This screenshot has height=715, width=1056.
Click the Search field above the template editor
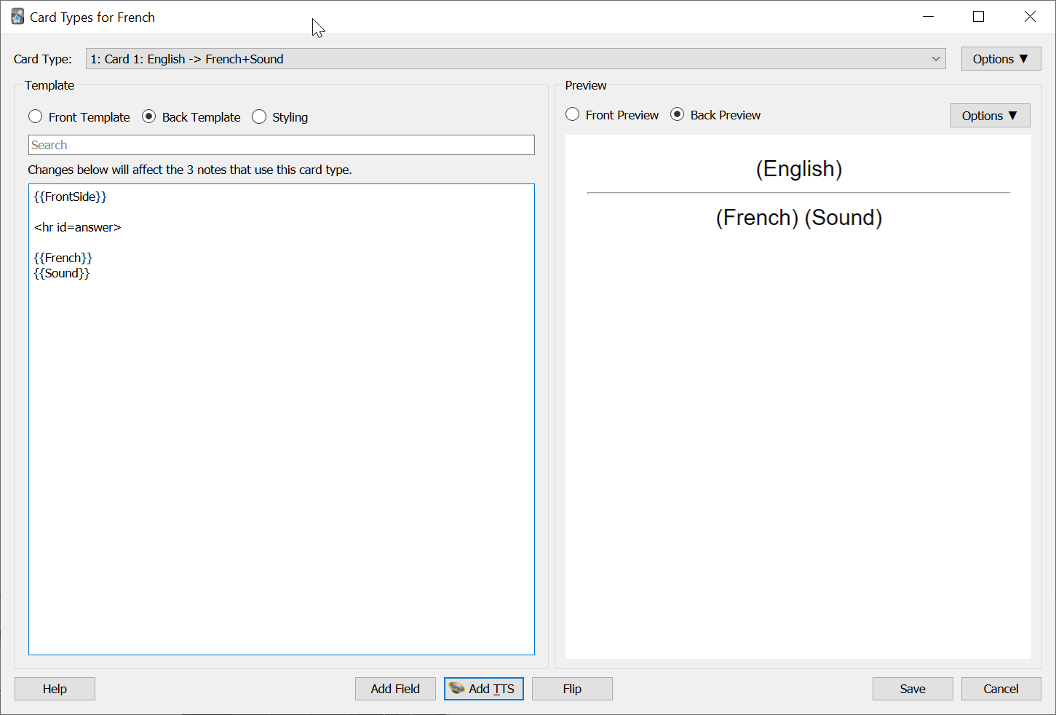281,144
